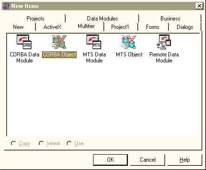
Task: Select the Project1 tab
Action: pyautogui.click(x=120, y=27)
